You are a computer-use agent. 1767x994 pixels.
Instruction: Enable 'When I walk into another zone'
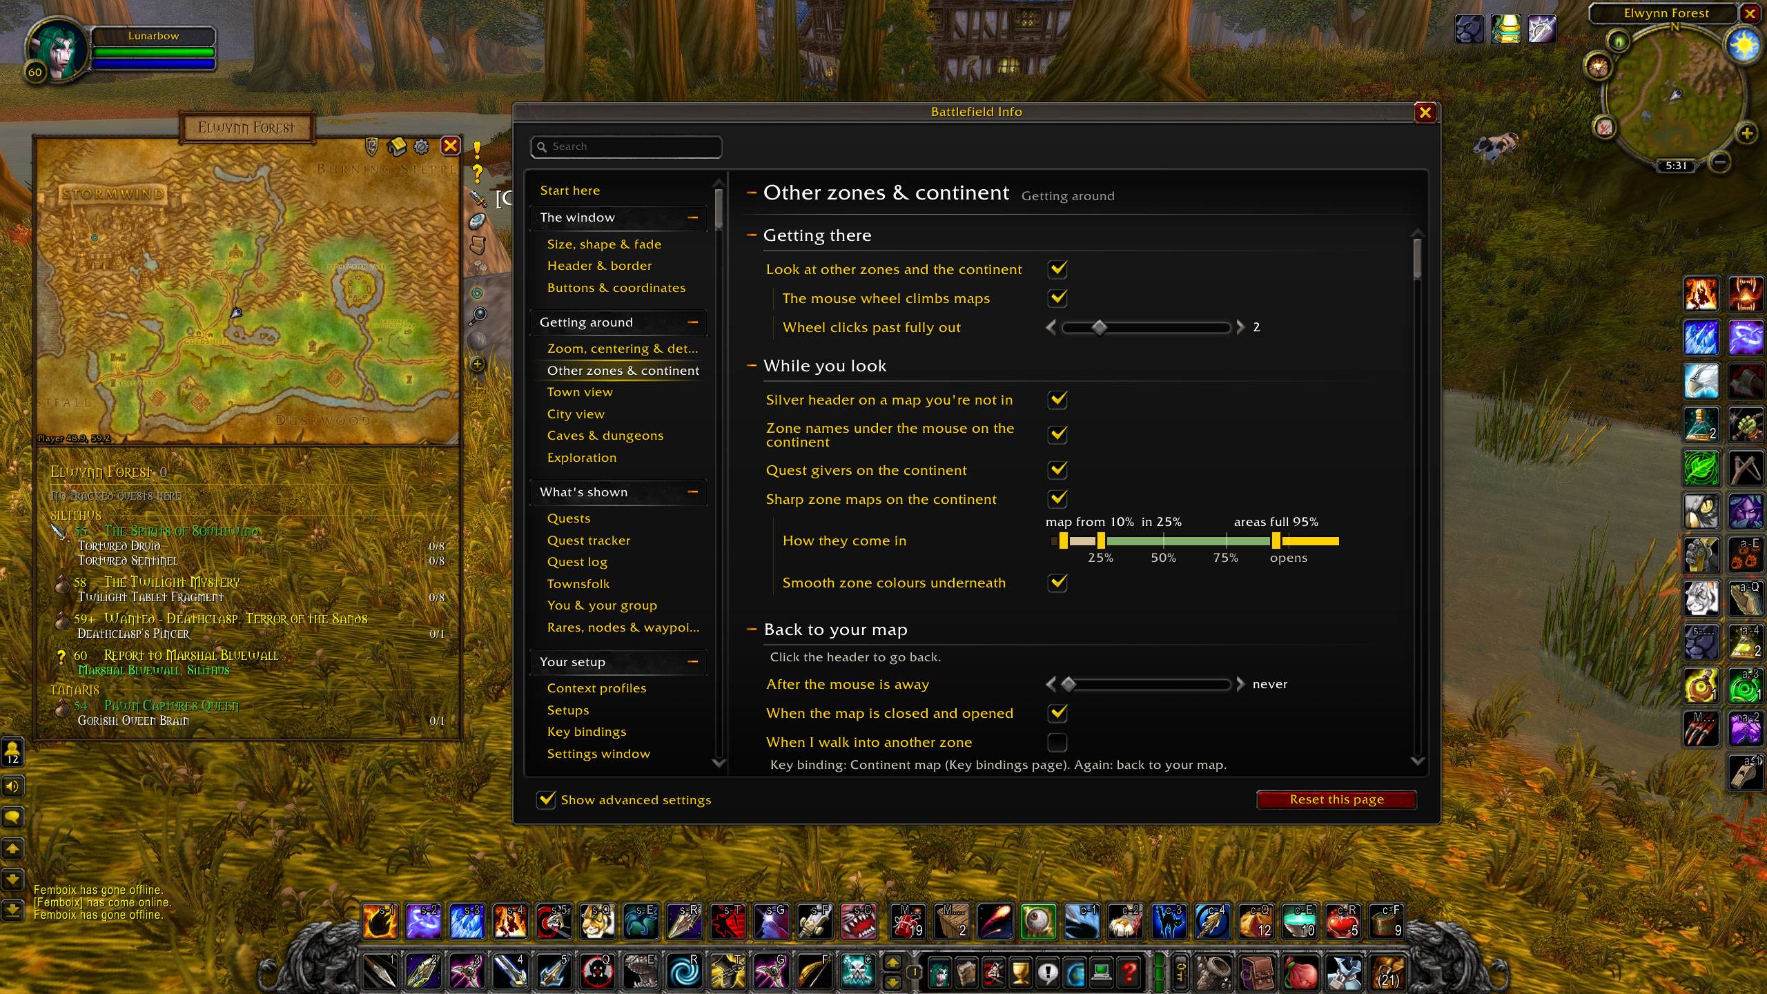[1057, 742]
